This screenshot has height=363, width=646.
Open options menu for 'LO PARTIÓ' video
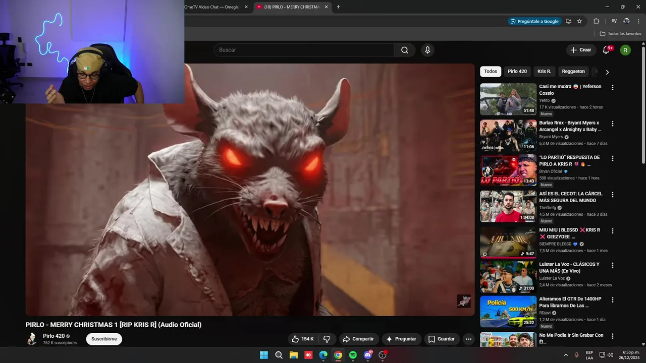point(613,158)
